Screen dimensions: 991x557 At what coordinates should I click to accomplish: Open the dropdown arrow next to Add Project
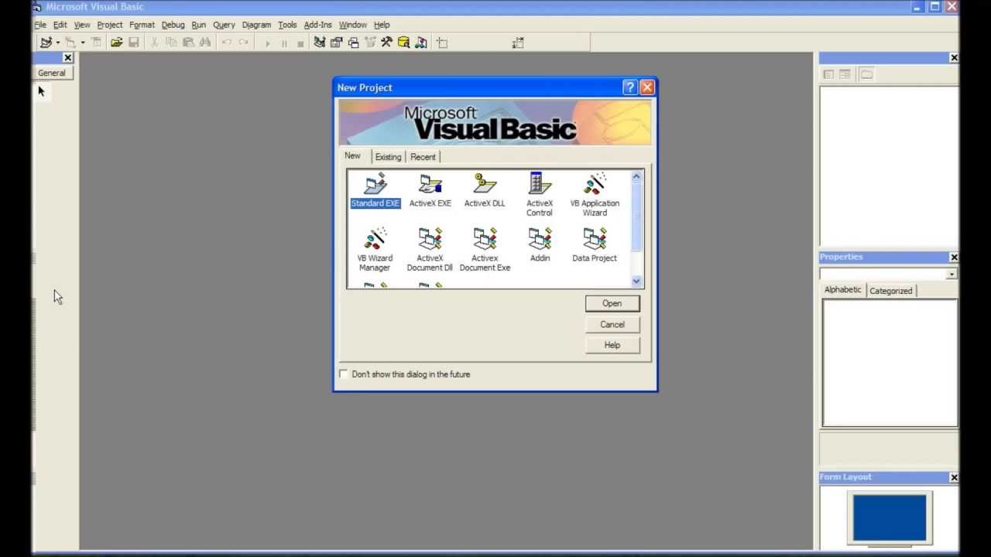click(x=57, y=43)
